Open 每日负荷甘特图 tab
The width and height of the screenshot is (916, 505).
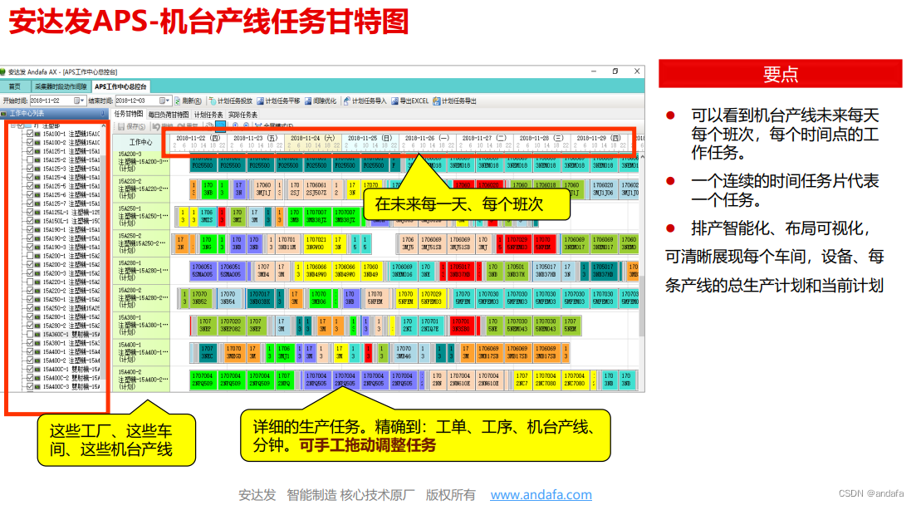[x=169, y=115]
